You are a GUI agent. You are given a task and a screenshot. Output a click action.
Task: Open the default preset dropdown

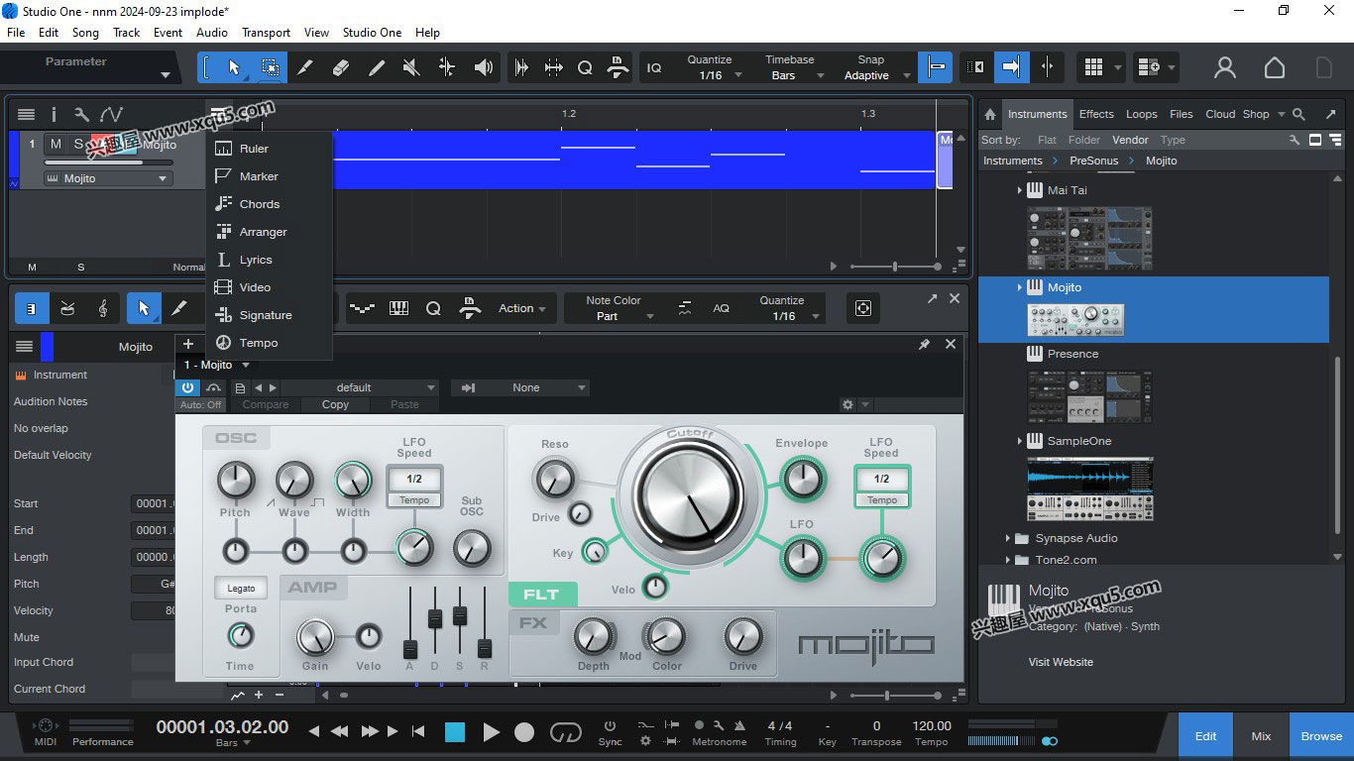point(361,387)
